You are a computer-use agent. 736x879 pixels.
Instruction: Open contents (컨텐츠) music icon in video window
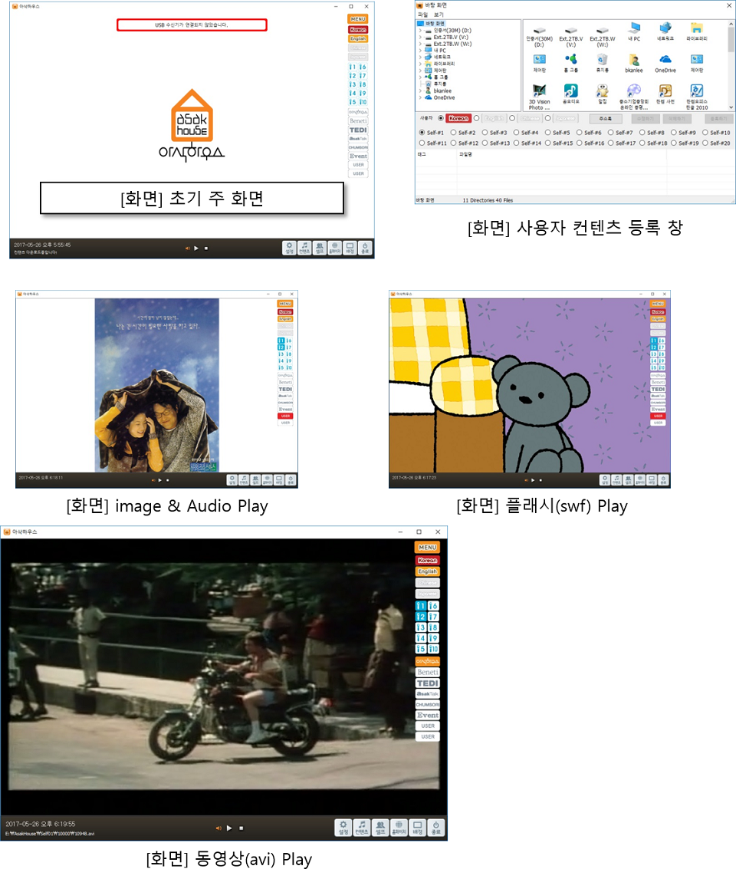362,827
